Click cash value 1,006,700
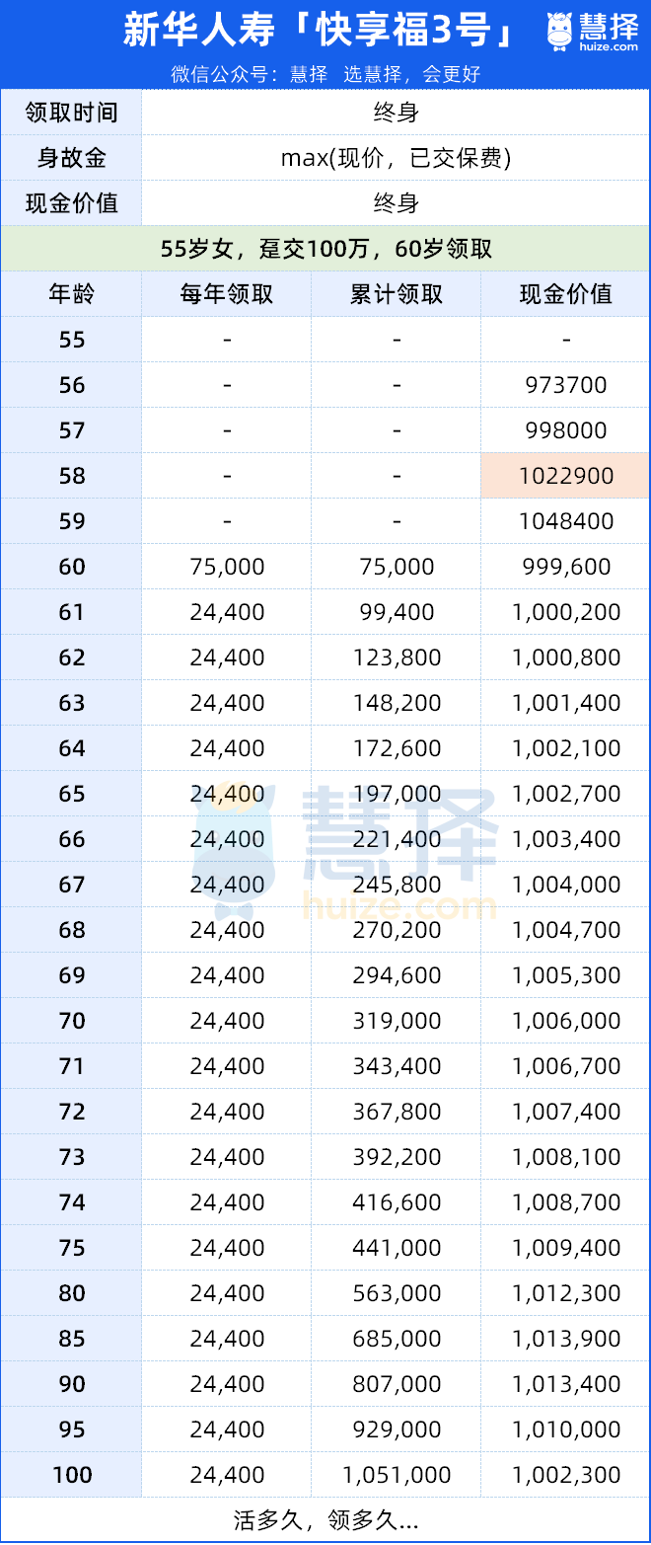Image resolution: width=651 pixels, height=1545 pixels. 566,1066
